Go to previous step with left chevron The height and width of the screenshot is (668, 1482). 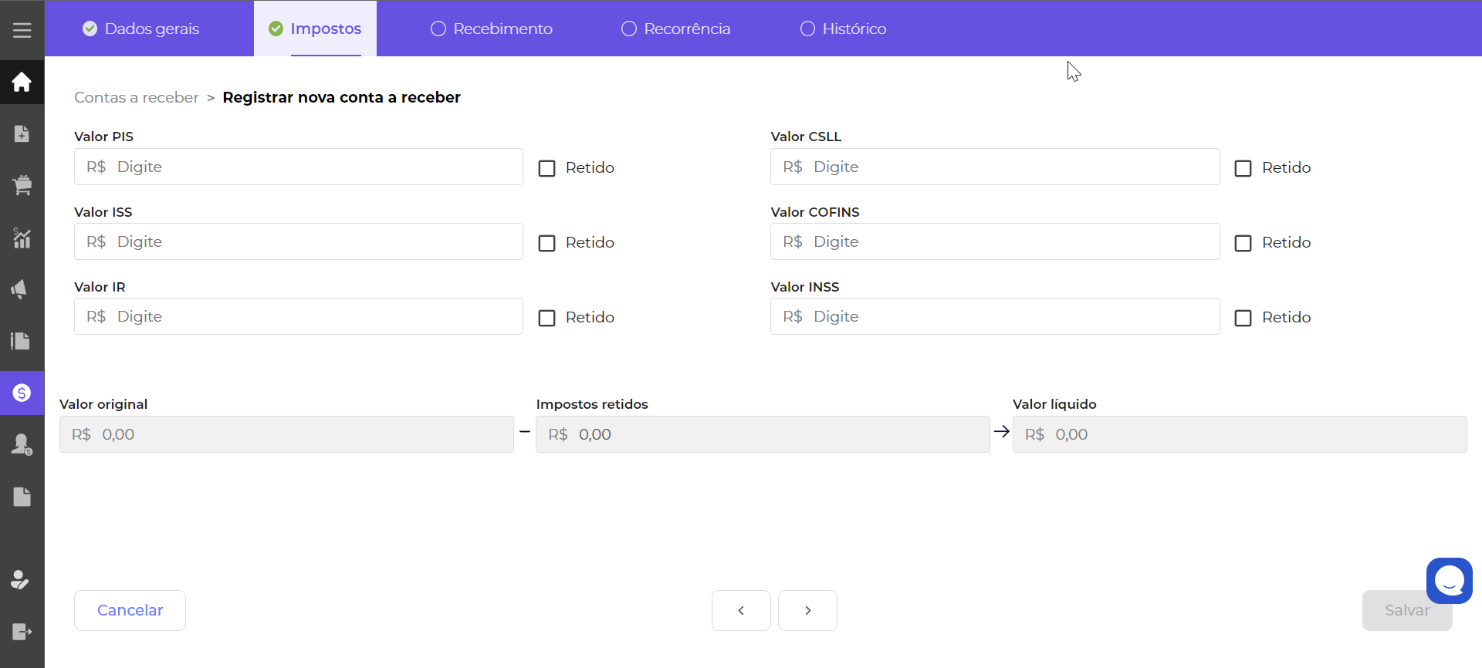pos(741,610)
